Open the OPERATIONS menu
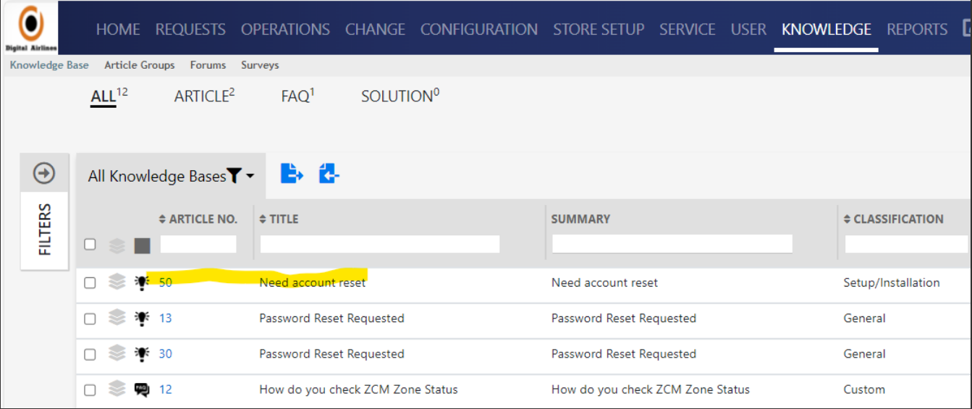972x409 pixels. [x=285, y=30]
